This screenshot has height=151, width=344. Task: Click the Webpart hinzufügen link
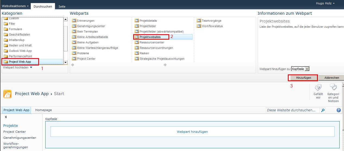coord(192,132)
